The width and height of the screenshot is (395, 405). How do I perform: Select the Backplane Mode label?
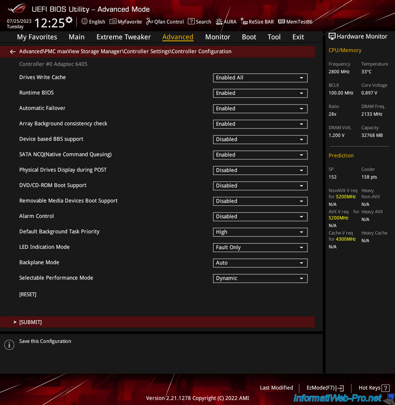pos(39,262)
